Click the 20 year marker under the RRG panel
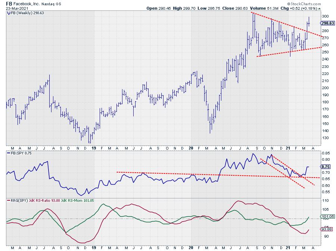The width and height of the screenshot is (336, 251). pyautogui.click(x=191, y=248)
